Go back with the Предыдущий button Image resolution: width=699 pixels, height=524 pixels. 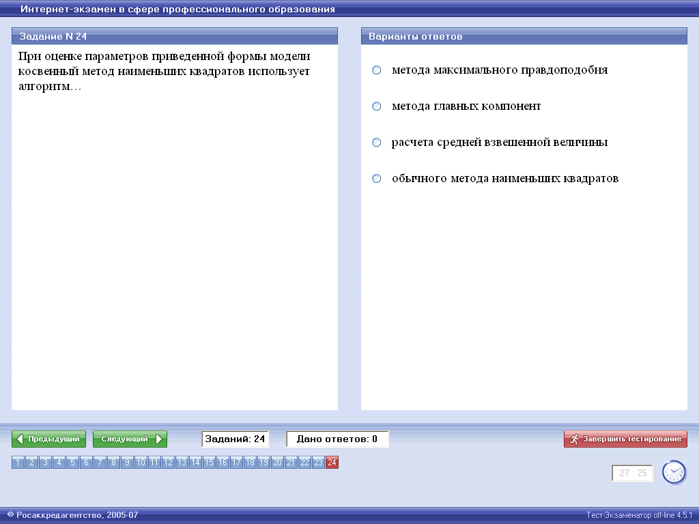[x=48, y=439]
